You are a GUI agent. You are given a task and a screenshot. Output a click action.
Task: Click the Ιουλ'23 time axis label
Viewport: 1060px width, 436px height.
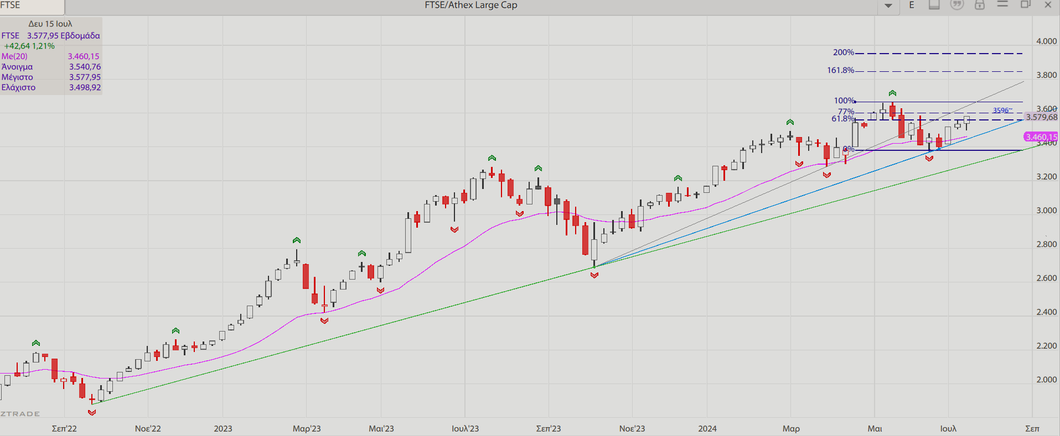pos(465,429)
